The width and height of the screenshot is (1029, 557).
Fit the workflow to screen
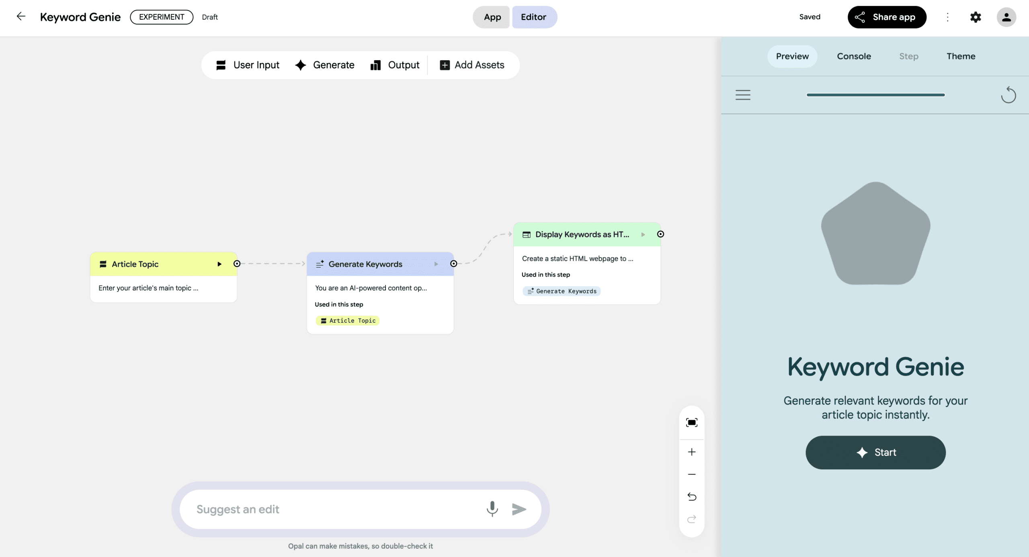(692, 422)
